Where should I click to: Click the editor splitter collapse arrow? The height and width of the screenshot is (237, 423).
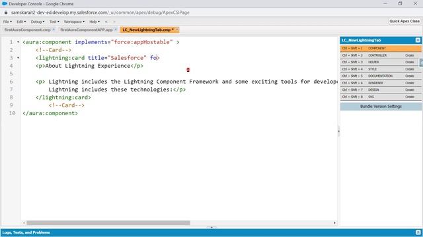point(339,131)
